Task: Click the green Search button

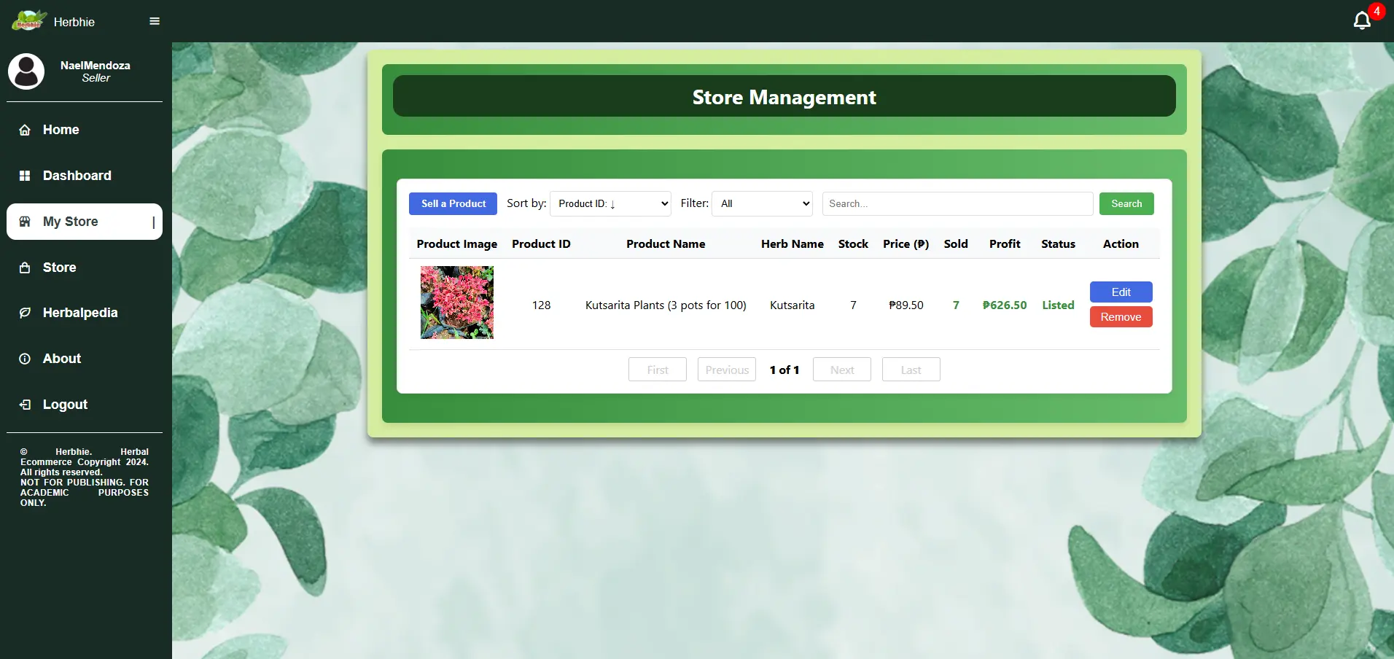Action: point(1126,203)
